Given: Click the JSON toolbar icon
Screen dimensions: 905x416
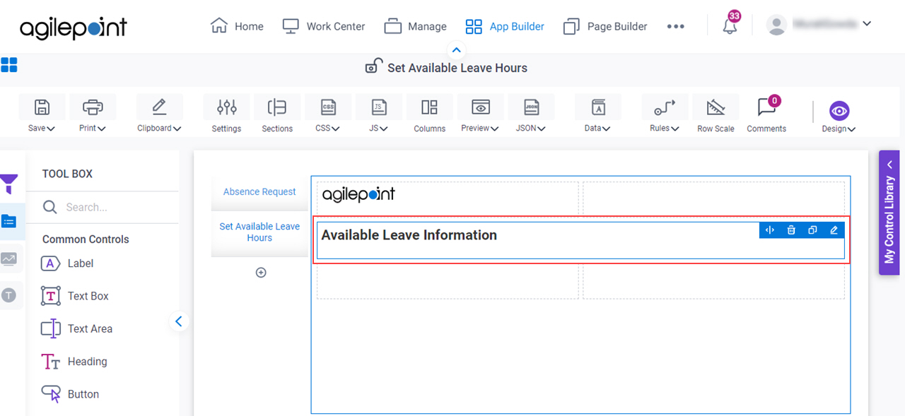Looking at the screenshot, I should pyautogui.click(x=531, y=107).
